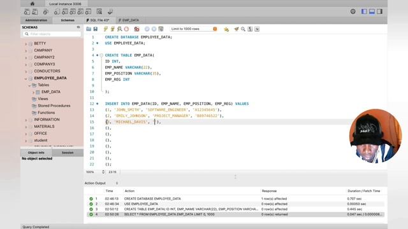The width and height of the screenshot is (408, 229).
Task: Select Stored Procedures under EMPLOYEE_DATA
Action: pyautogui.click(x=54, y=106)
